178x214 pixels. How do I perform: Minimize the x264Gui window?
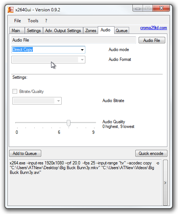tap(138, 8)
